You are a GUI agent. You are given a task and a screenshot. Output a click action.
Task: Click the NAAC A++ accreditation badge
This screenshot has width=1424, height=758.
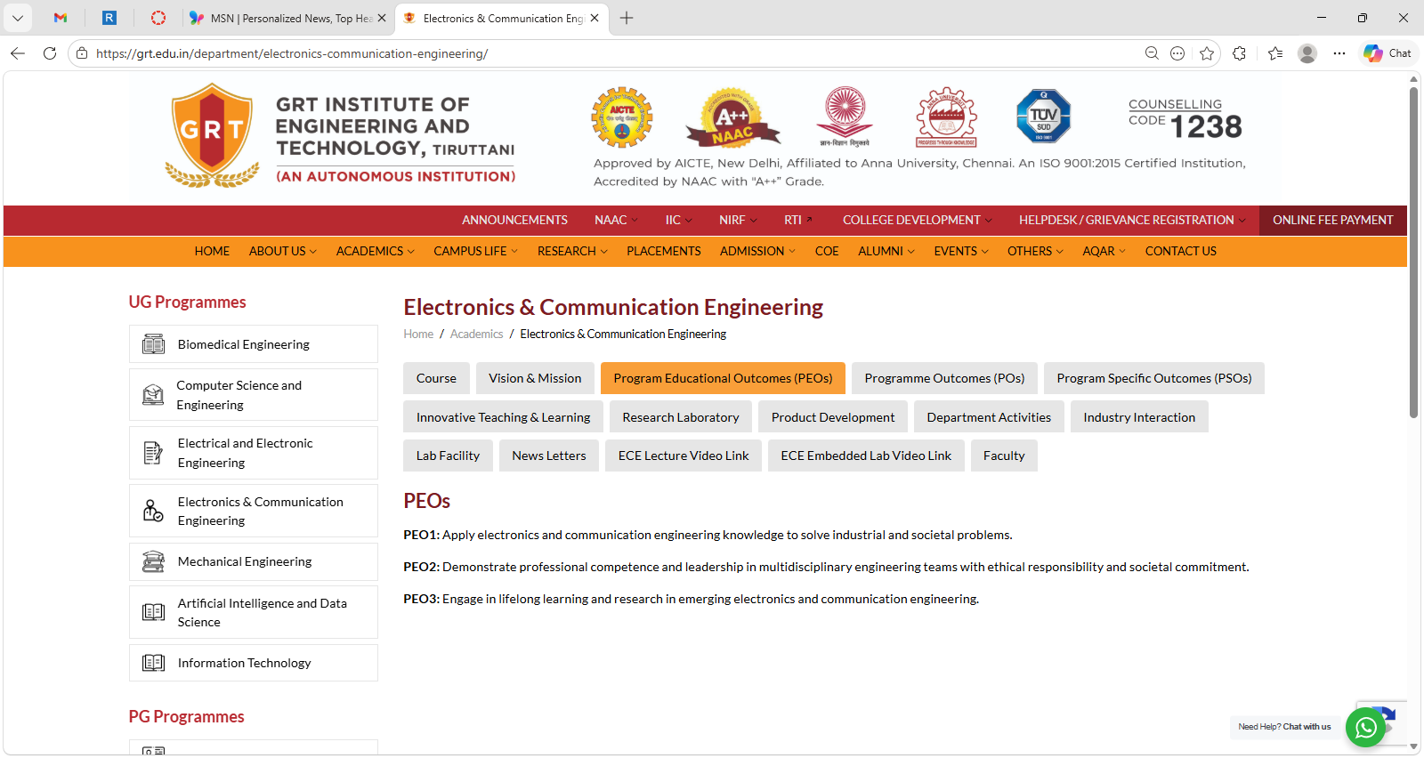(x=732, y=117)
